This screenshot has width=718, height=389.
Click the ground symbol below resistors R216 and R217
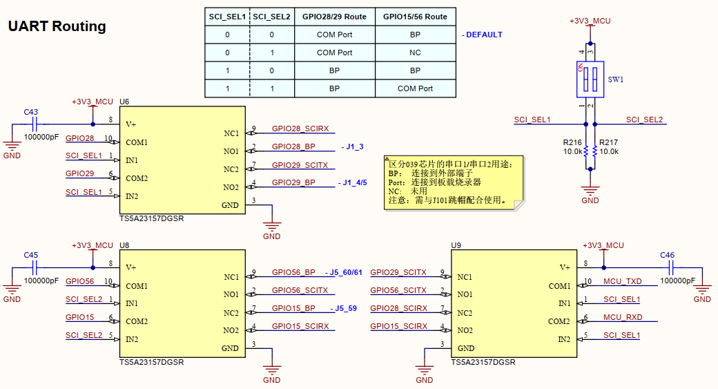590,191
